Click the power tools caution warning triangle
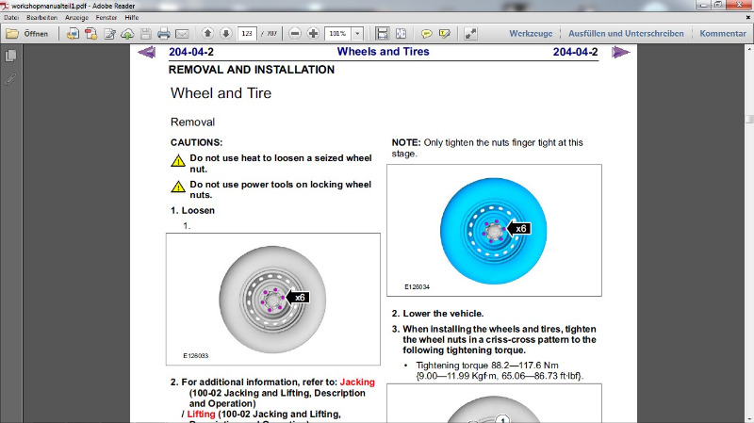754x423 pixels. [x=178, y=187]
